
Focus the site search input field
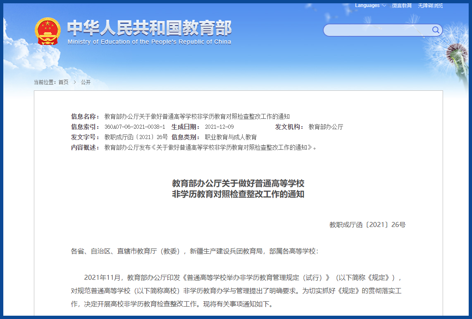tap(377, 30)
